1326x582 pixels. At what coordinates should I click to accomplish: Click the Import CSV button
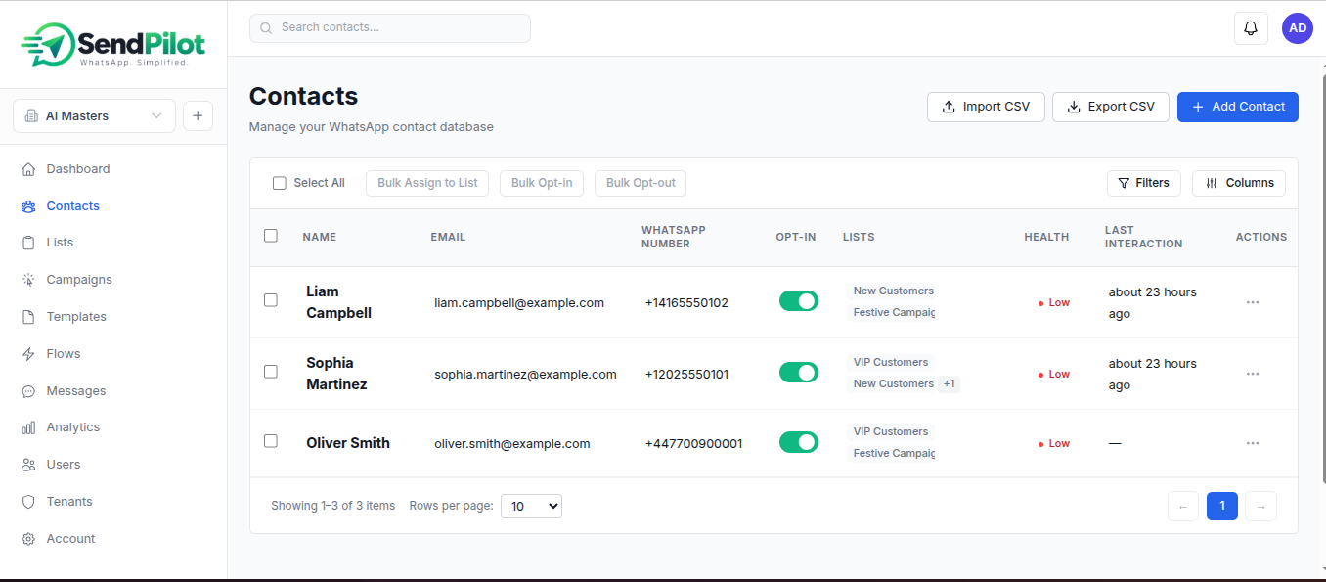(x=986, y=107)
